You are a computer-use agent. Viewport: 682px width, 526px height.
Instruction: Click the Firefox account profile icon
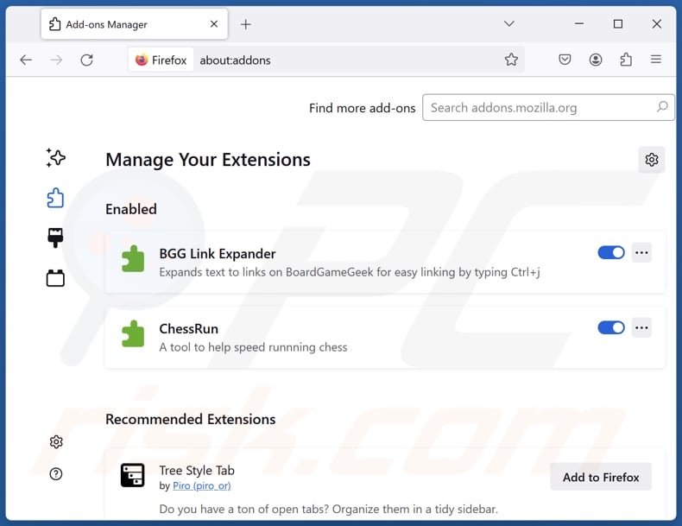click(x=596, y=60)
